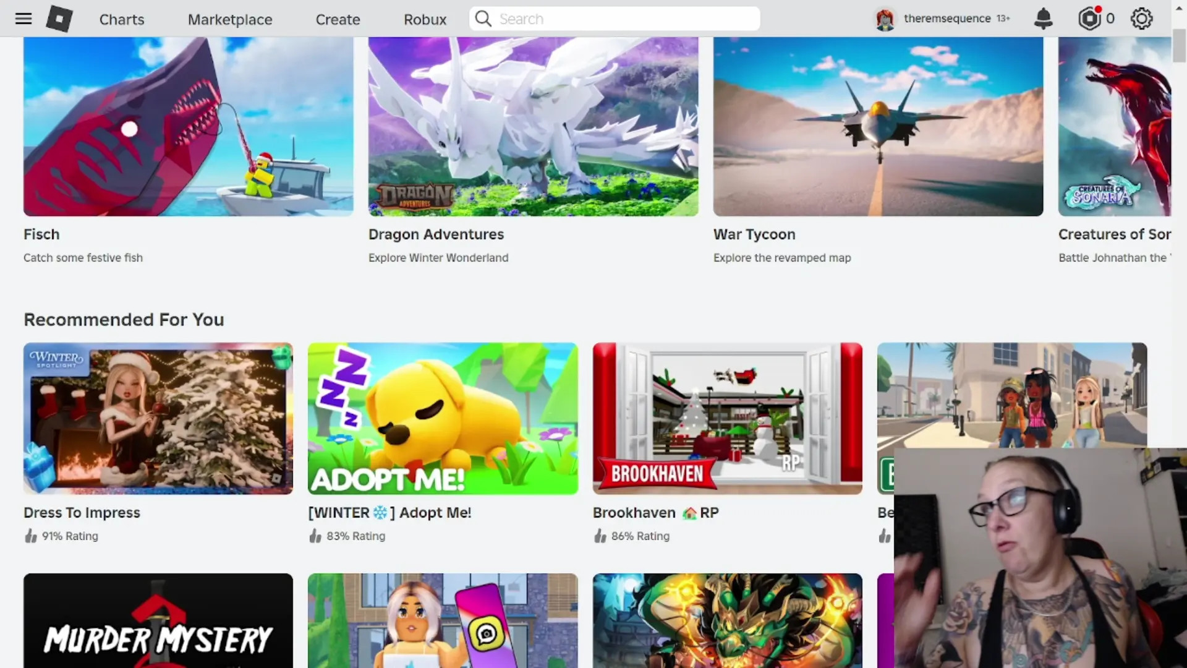Click the Dragon Adventures title link
Viewport: 1187px width, 668px height.
click(436, 234)
